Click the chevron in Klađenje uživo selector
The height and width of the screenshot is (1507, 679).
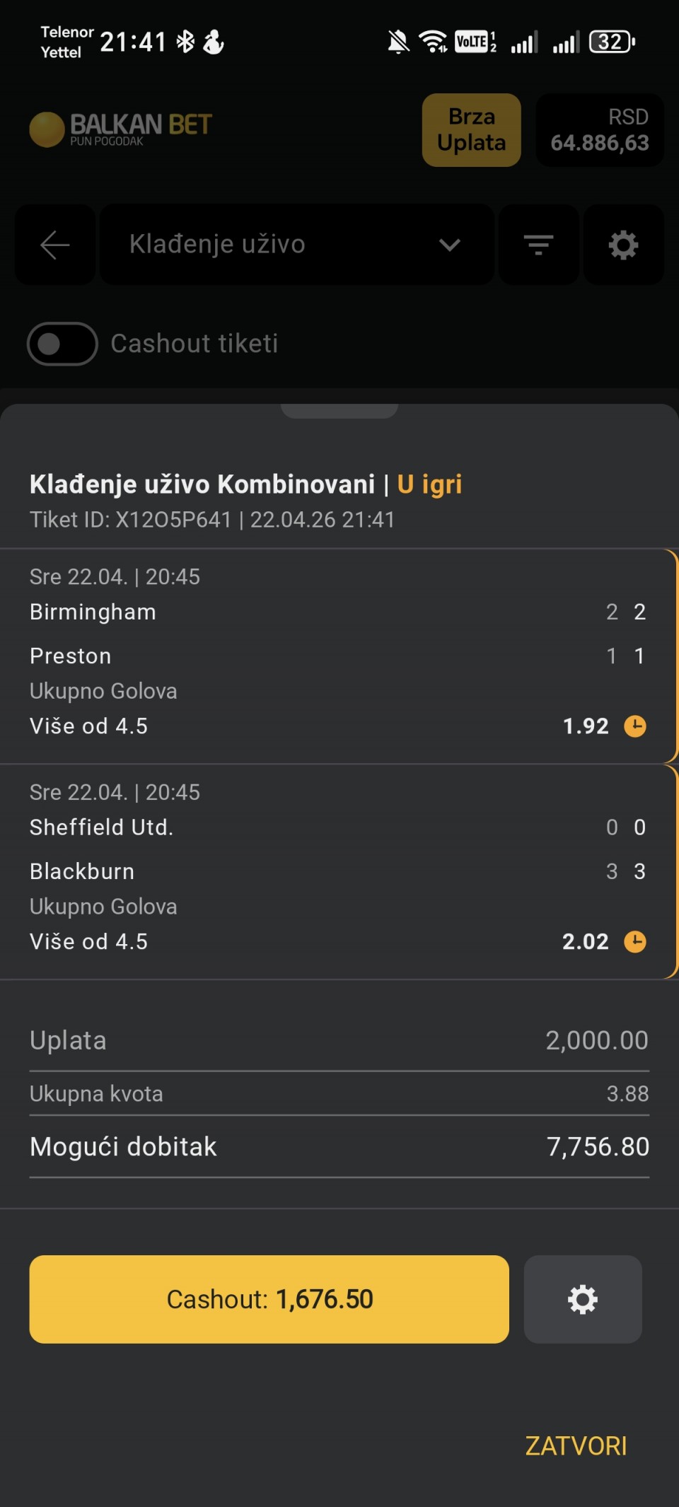450,245
